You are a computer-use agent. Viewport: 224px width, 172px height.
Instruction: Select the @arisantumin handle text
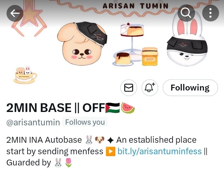pyautogui.click(x=33, y=122)
